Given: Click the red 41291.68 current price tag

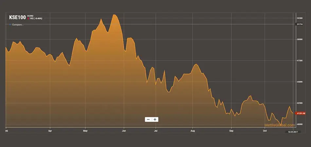Looking at the screenshot, I should pos(300,113).
